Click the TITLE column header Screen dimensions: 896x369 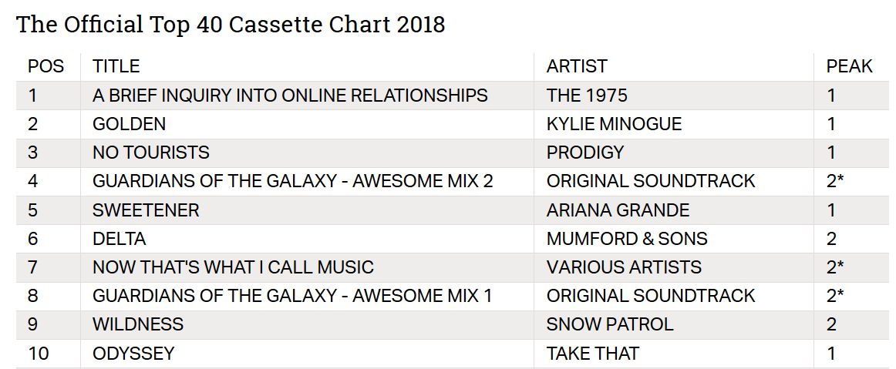pos(116,66)
